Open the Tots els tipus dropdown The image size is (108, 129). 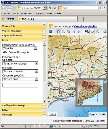coord(36,79)
